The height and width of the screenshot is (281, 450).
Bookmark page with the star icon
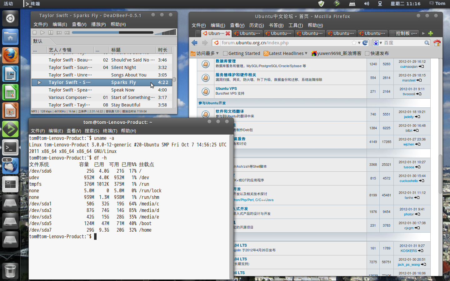pyautogui.click(x=354, y=43)
